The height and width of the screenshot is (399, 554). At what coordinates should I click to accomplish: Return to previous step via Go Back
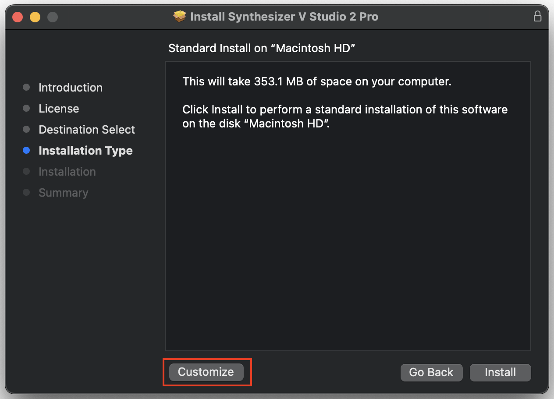(431, 372)
